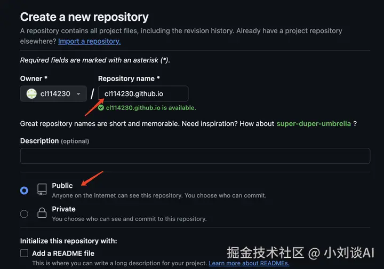Click the Private padlock icon
This screenshot has height=269, width=384.
tap(42, 212)
